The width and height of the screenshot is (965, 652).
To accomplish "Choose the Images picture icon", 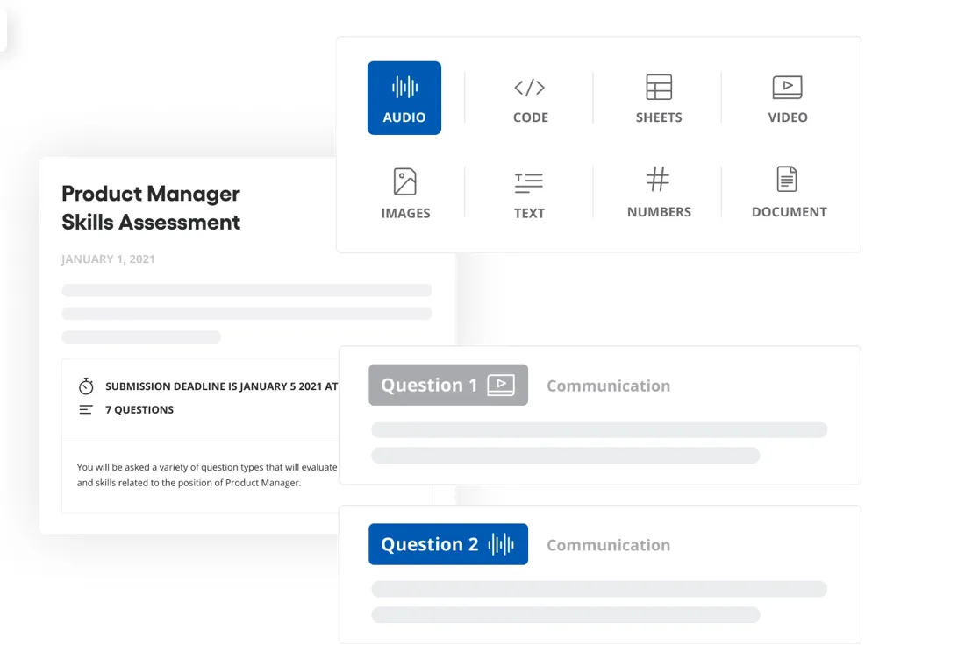I will 405,182.
